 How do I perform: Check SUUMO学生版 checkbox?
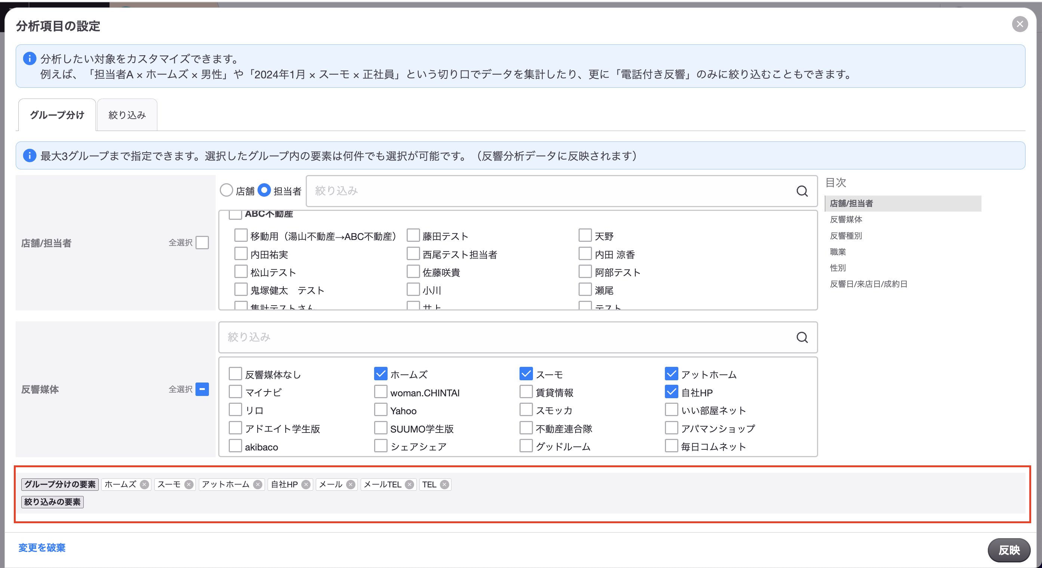pyautogui.click(x=380, y=428)
